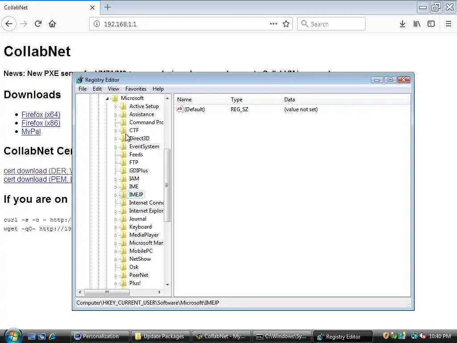Image resolution: width=457 pixels, height=343 pixels.
Task: Click the tree vertical scrollbar thumb
Action: point(167,185)
